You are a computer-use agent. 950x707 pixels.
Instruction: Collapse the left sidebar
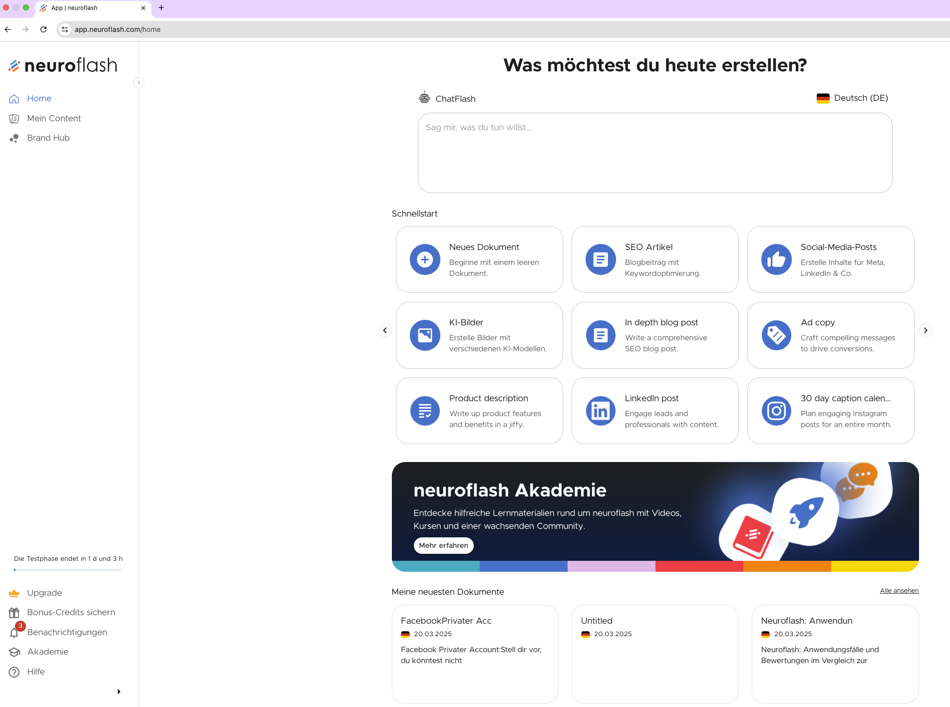coord(139,83)
